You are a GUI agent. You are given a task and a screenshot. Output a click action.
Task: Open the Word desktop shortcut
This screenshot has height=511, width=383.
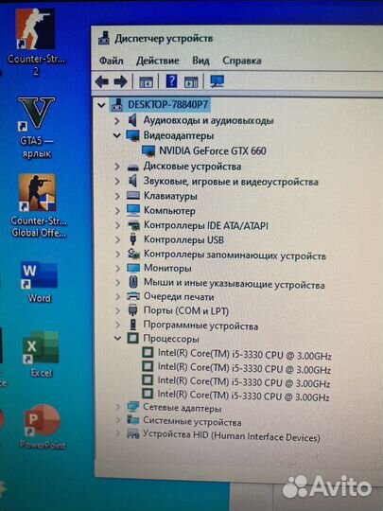39,274
